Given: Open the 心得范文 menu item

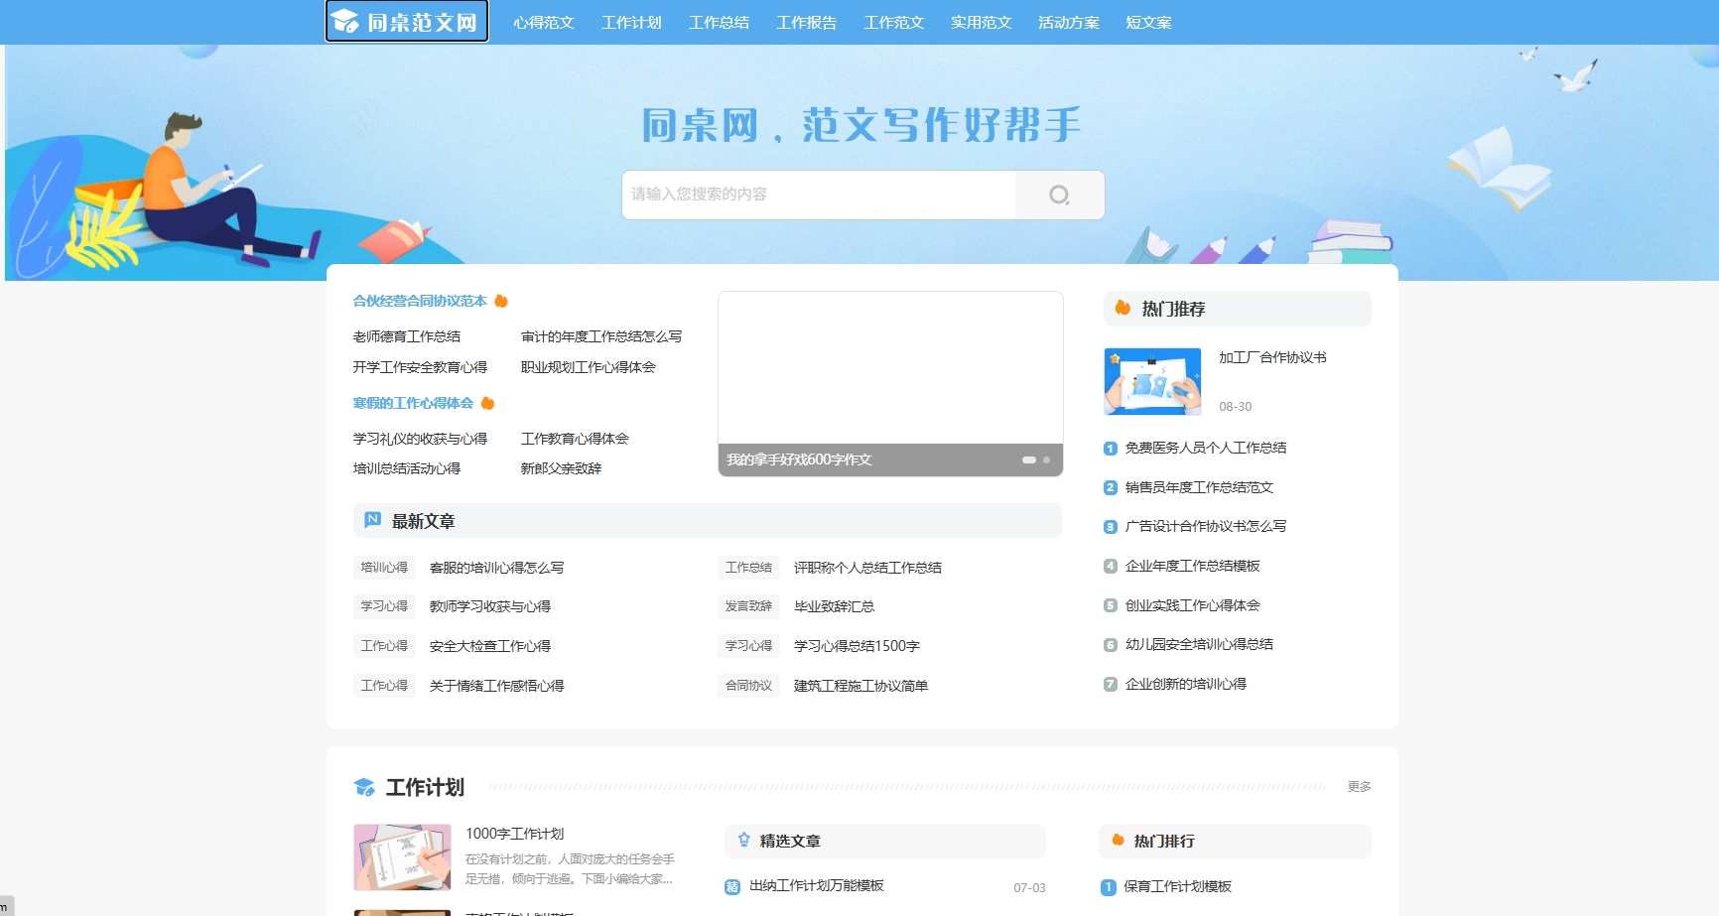Looking at the screenshot, I should click(543, 22).
